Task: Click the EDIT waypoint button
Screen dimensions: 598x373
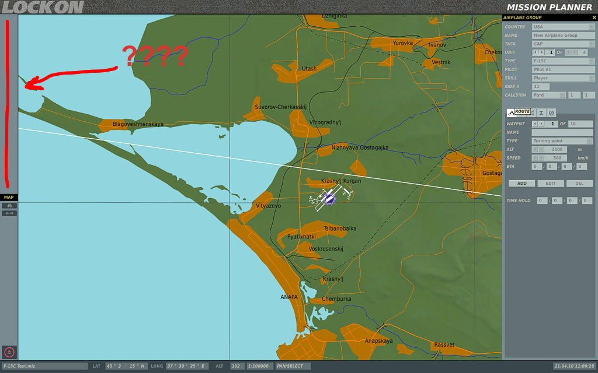Action: pos(550,184)
